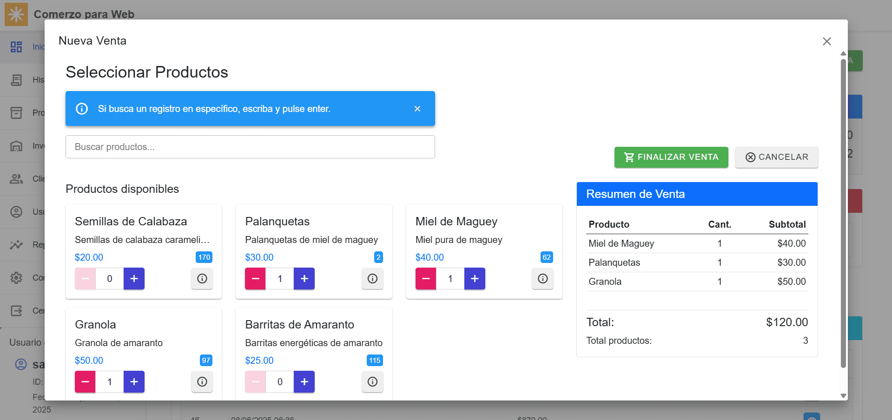Decrease Palanquetas quantity with minus button

point(255,279)
